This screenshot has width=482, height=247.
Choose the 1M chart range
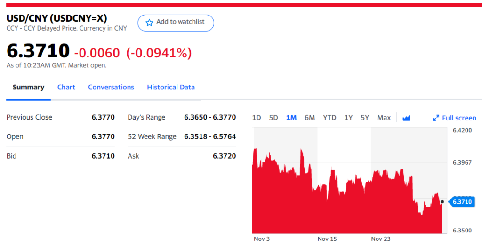(x=291, y=118)
